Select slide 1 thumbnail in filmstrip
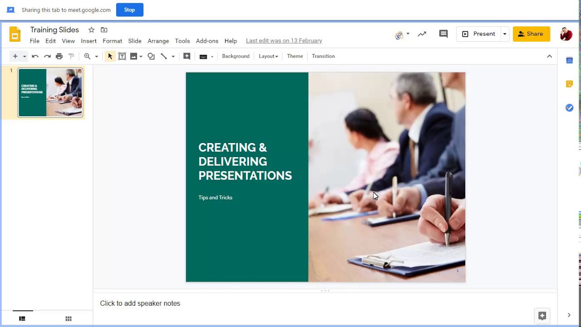Image resolution: width=581 pixels, height=327 pixels. 50,93
